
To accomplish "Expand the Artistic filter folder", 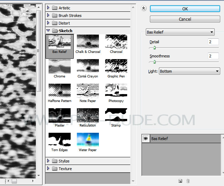I will point(48,8).
